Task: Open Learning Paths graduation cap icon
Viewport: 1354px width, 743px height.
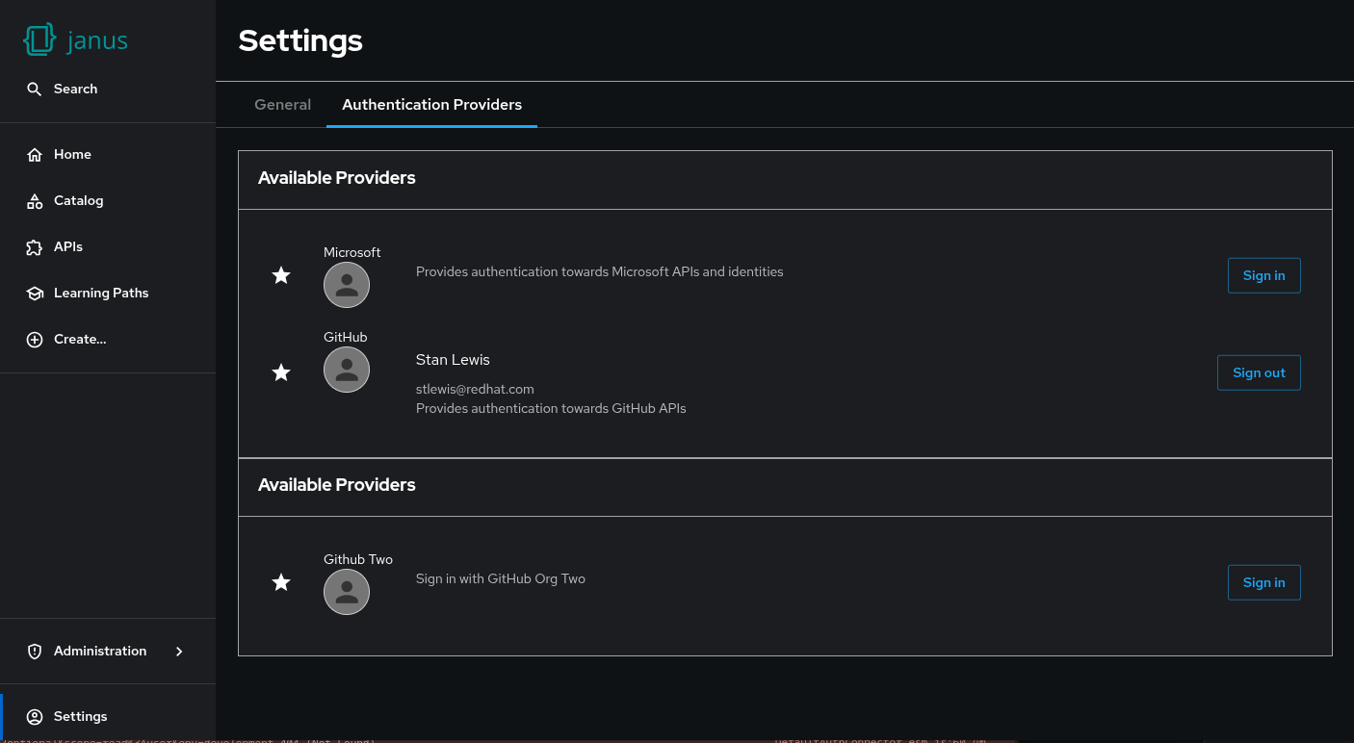Action: click(35, 293)
